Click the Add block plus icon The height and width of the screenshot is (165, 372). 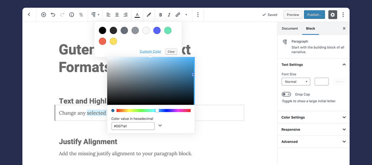43,14
